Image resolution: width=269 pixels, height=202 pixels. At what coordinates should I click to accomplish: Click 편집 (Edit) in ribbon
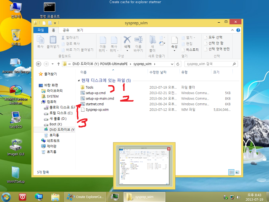tap(187, 44)
